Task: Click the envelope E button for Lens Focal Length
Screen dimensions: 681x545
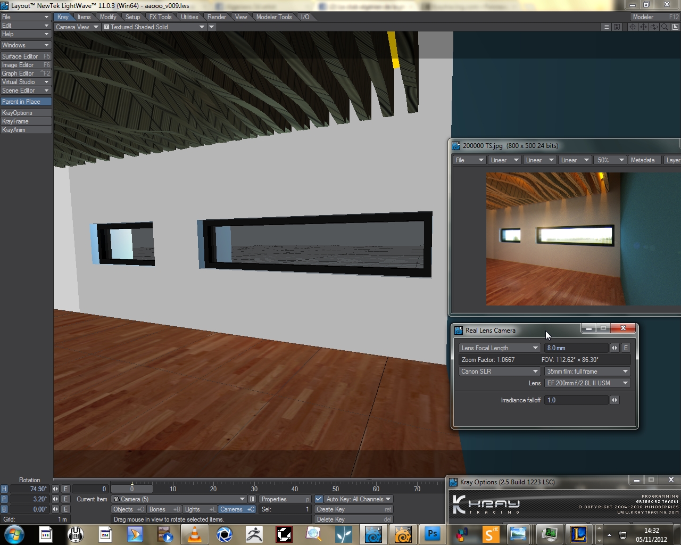Action: [626, 348]
